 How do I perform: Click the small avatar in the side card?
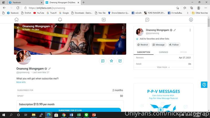coord(140,32)
